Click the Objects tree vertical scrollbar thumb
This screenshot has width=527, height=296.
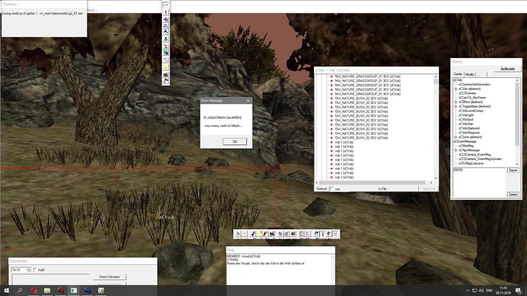pos(517,114)
